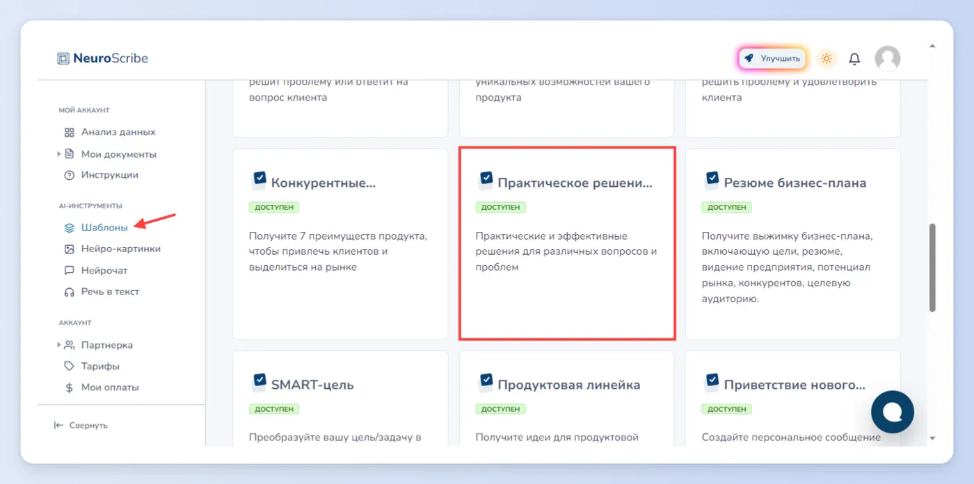Open Приветствие нового template title

[795, 385]
